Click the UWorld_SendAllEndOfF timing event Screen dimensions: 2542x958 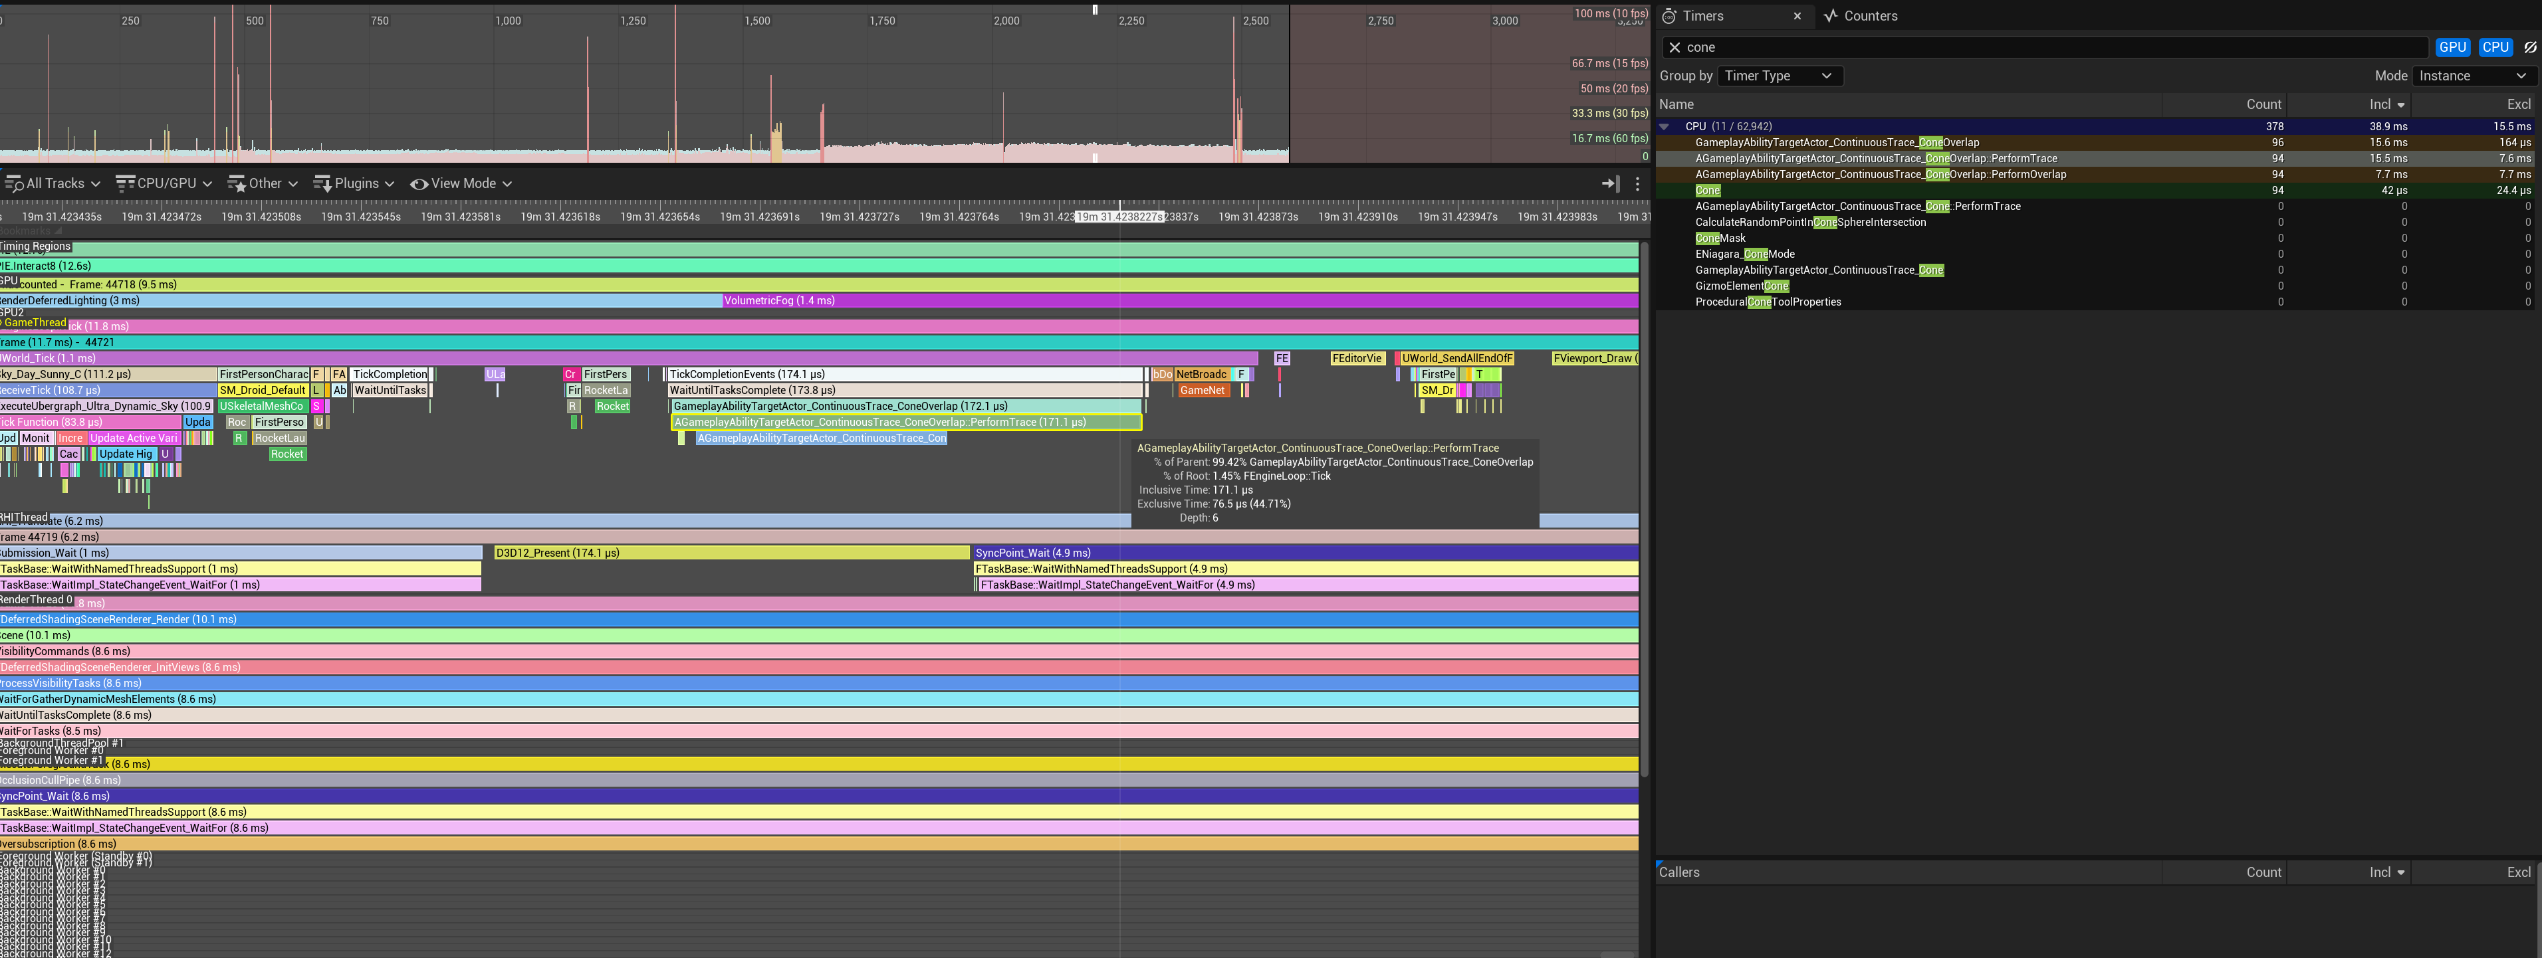pos(1456,358)
